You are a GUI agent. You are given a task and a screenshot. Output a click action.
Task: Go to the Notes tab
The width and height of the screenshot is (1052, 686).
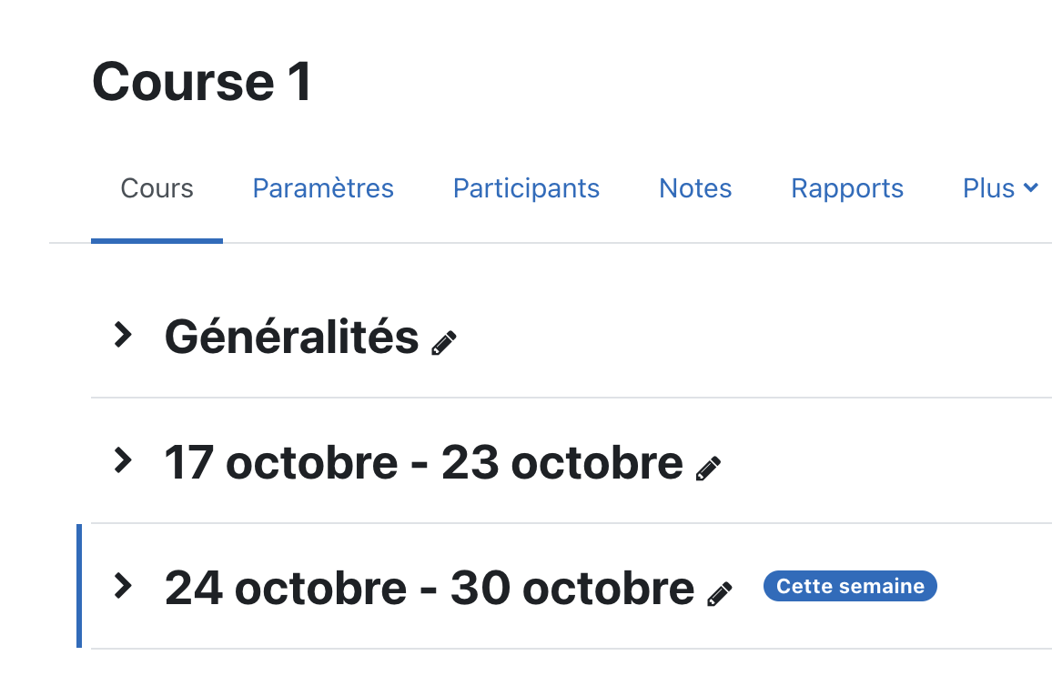[695, 188]
